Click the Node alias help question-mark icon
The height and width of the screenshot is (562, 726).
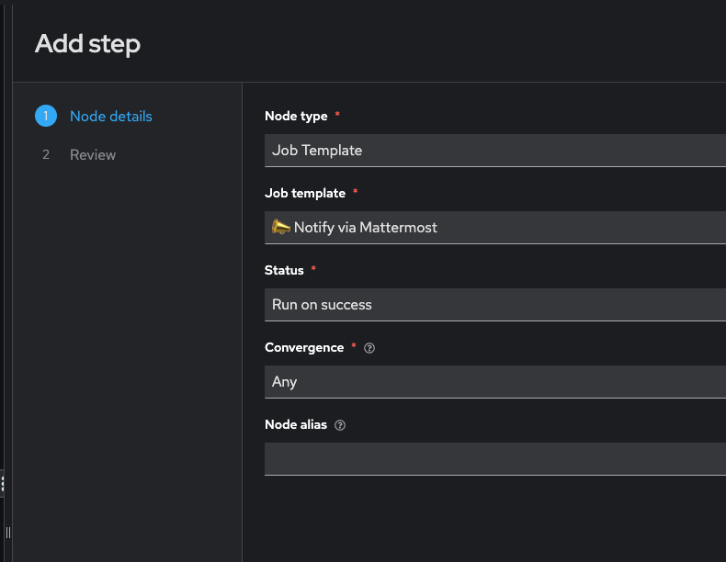[x=340, y=425]
